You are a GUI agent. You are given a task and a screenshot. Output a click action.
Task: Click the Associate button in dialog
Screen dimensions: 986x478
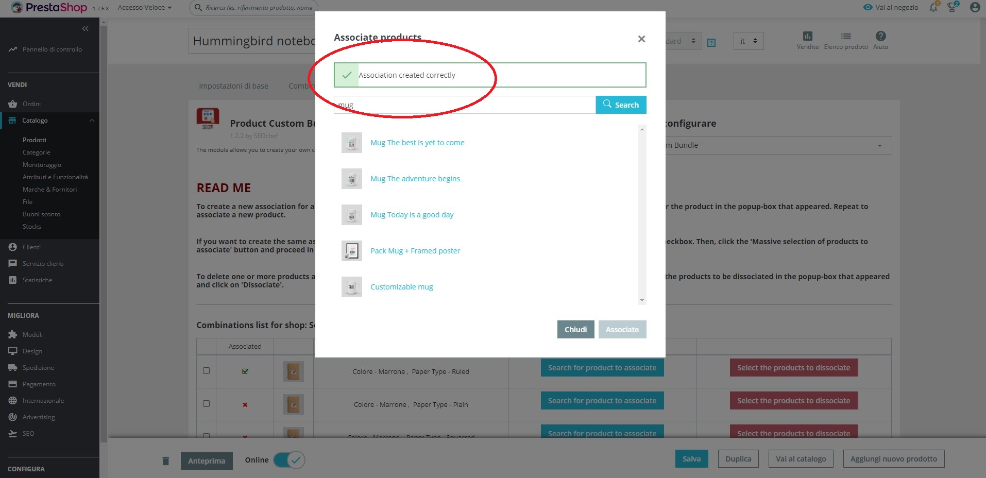point(622,330)
